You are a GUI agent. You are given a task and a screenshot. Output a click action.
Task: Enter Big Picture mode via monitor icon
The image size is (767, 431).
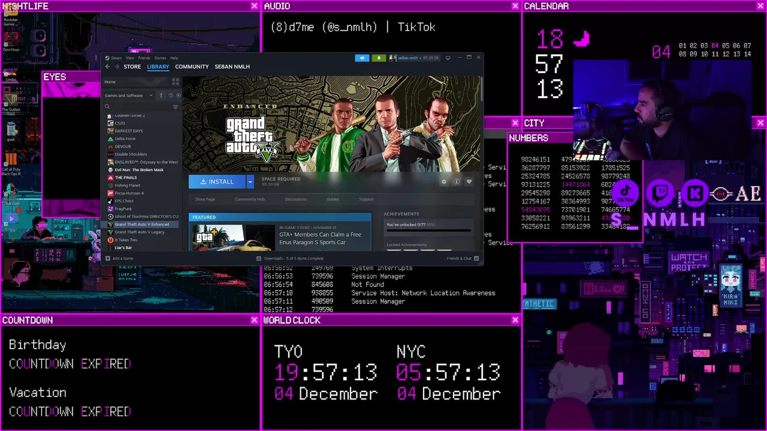click(448, 58)
